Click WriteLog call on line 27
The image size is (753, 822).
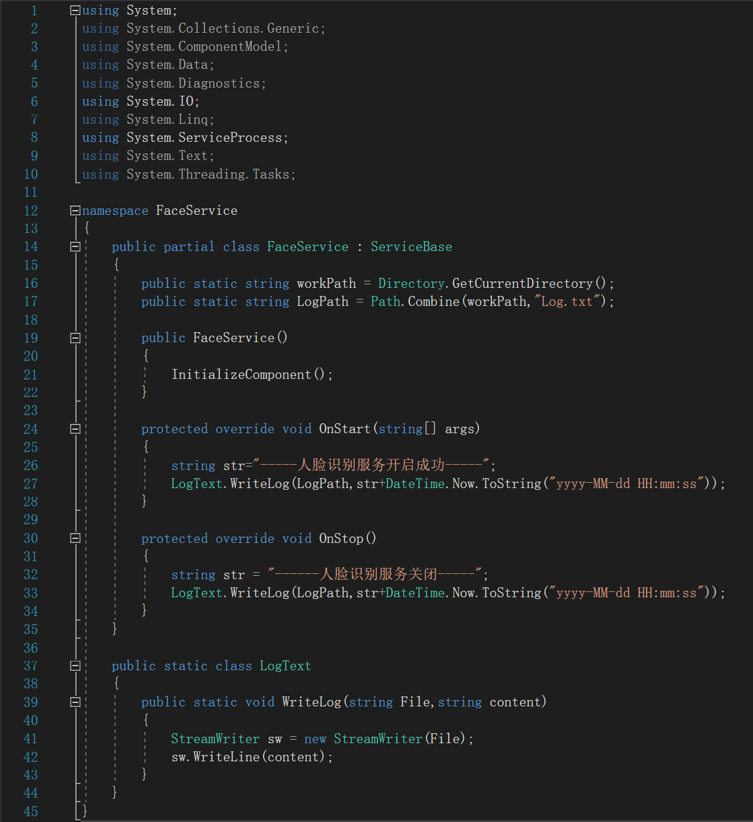click(259, 483)
